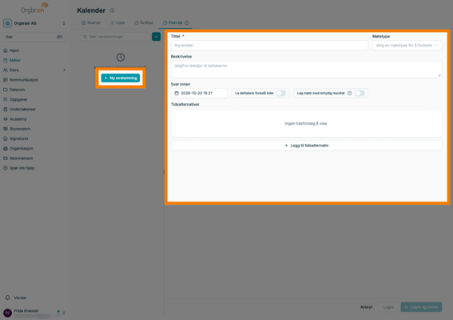Click the help icon beside entydig resultat

349,93
